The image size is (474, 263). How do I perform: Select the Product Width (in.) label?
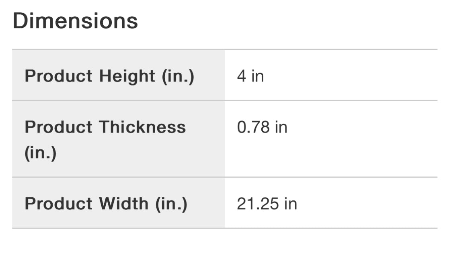[106, 204]
